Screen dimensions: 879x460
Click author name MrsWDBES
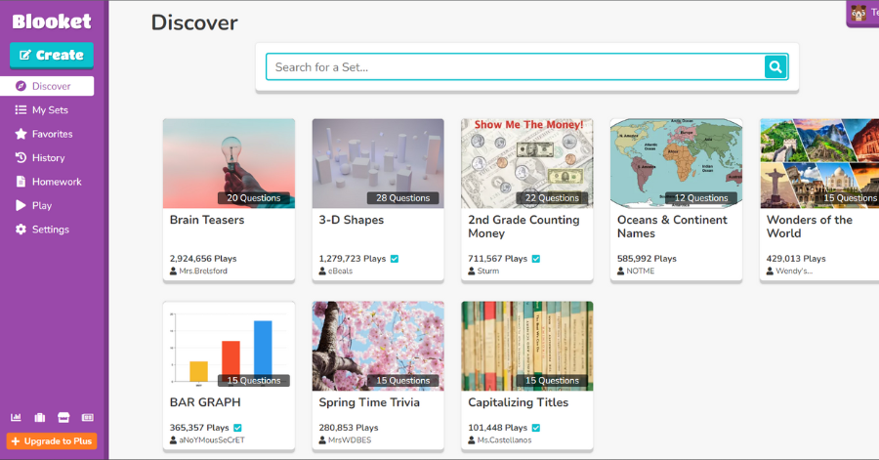(350, 440)
